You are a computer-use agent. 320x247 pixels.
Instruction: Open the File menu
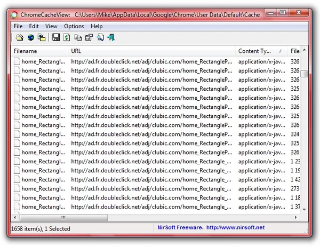[x=18, y=26]
